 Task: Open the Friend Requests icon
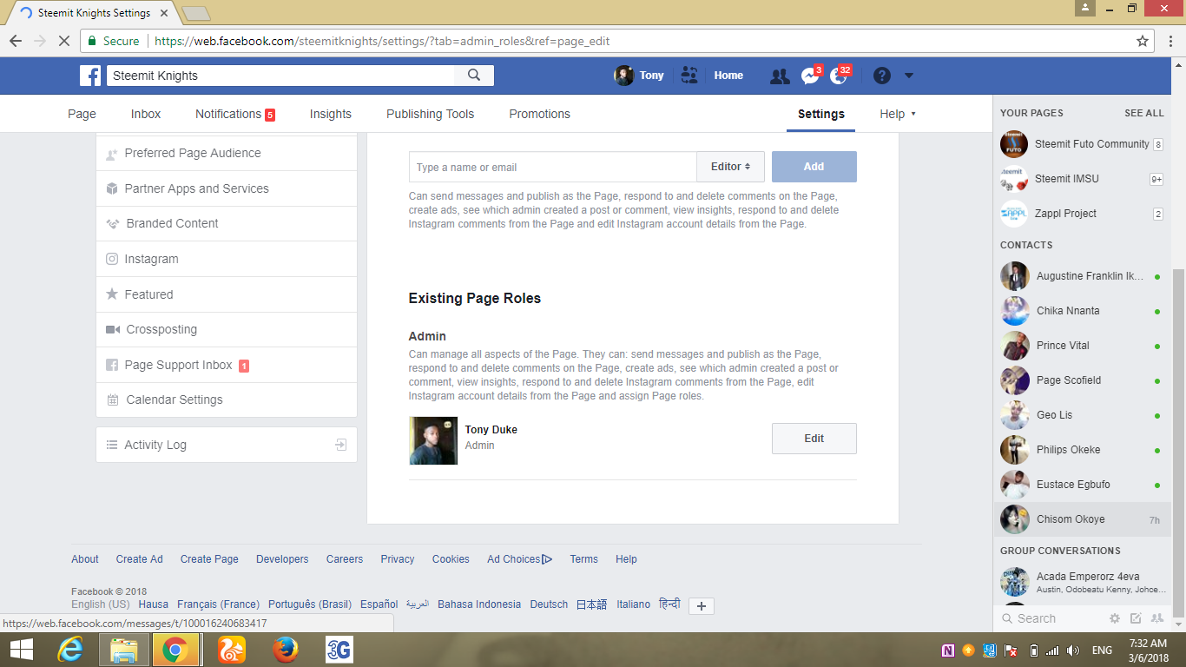tap(780, 76)
